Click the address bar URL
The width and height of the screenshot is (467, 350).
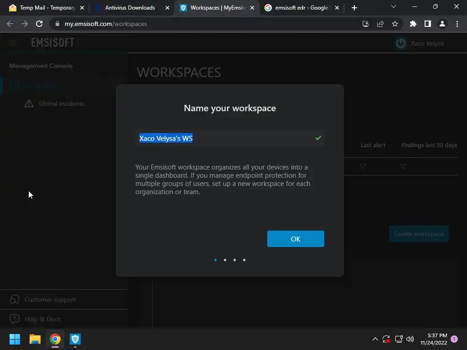coord(106,24)
